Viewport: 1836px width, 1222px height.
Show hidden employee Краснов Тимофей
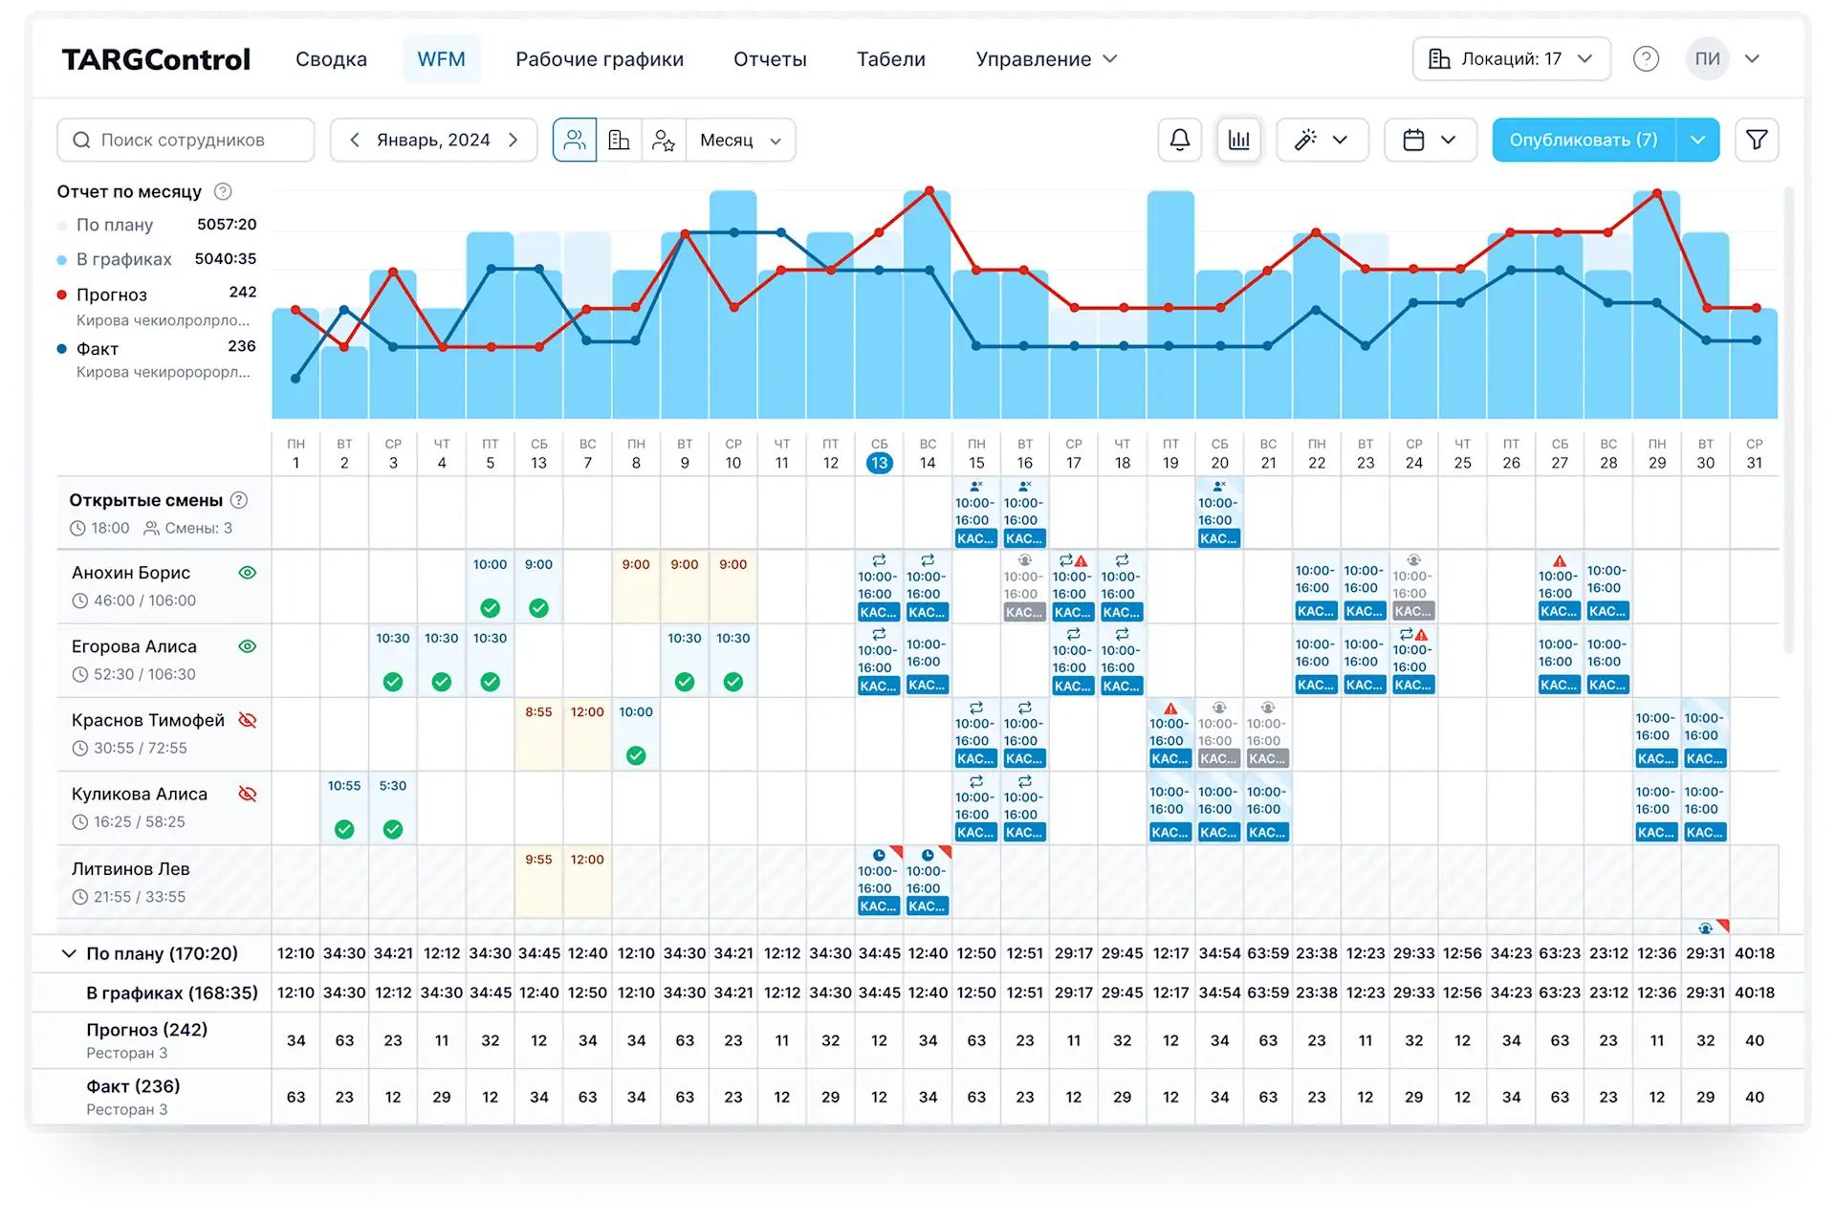click(x=248, y=720)
